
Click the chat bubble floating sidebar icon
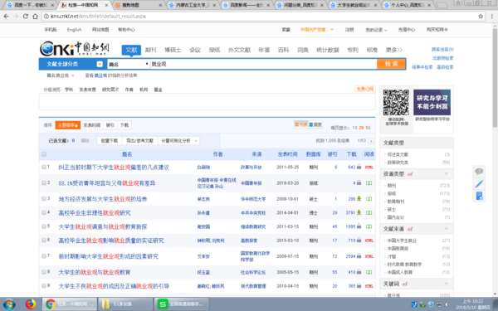479,172
